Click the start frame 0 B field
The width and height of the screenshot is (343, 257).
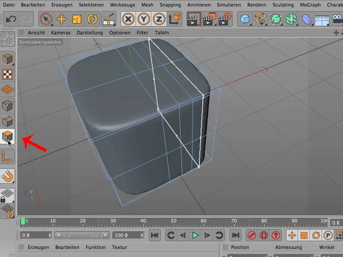[36, 235]
